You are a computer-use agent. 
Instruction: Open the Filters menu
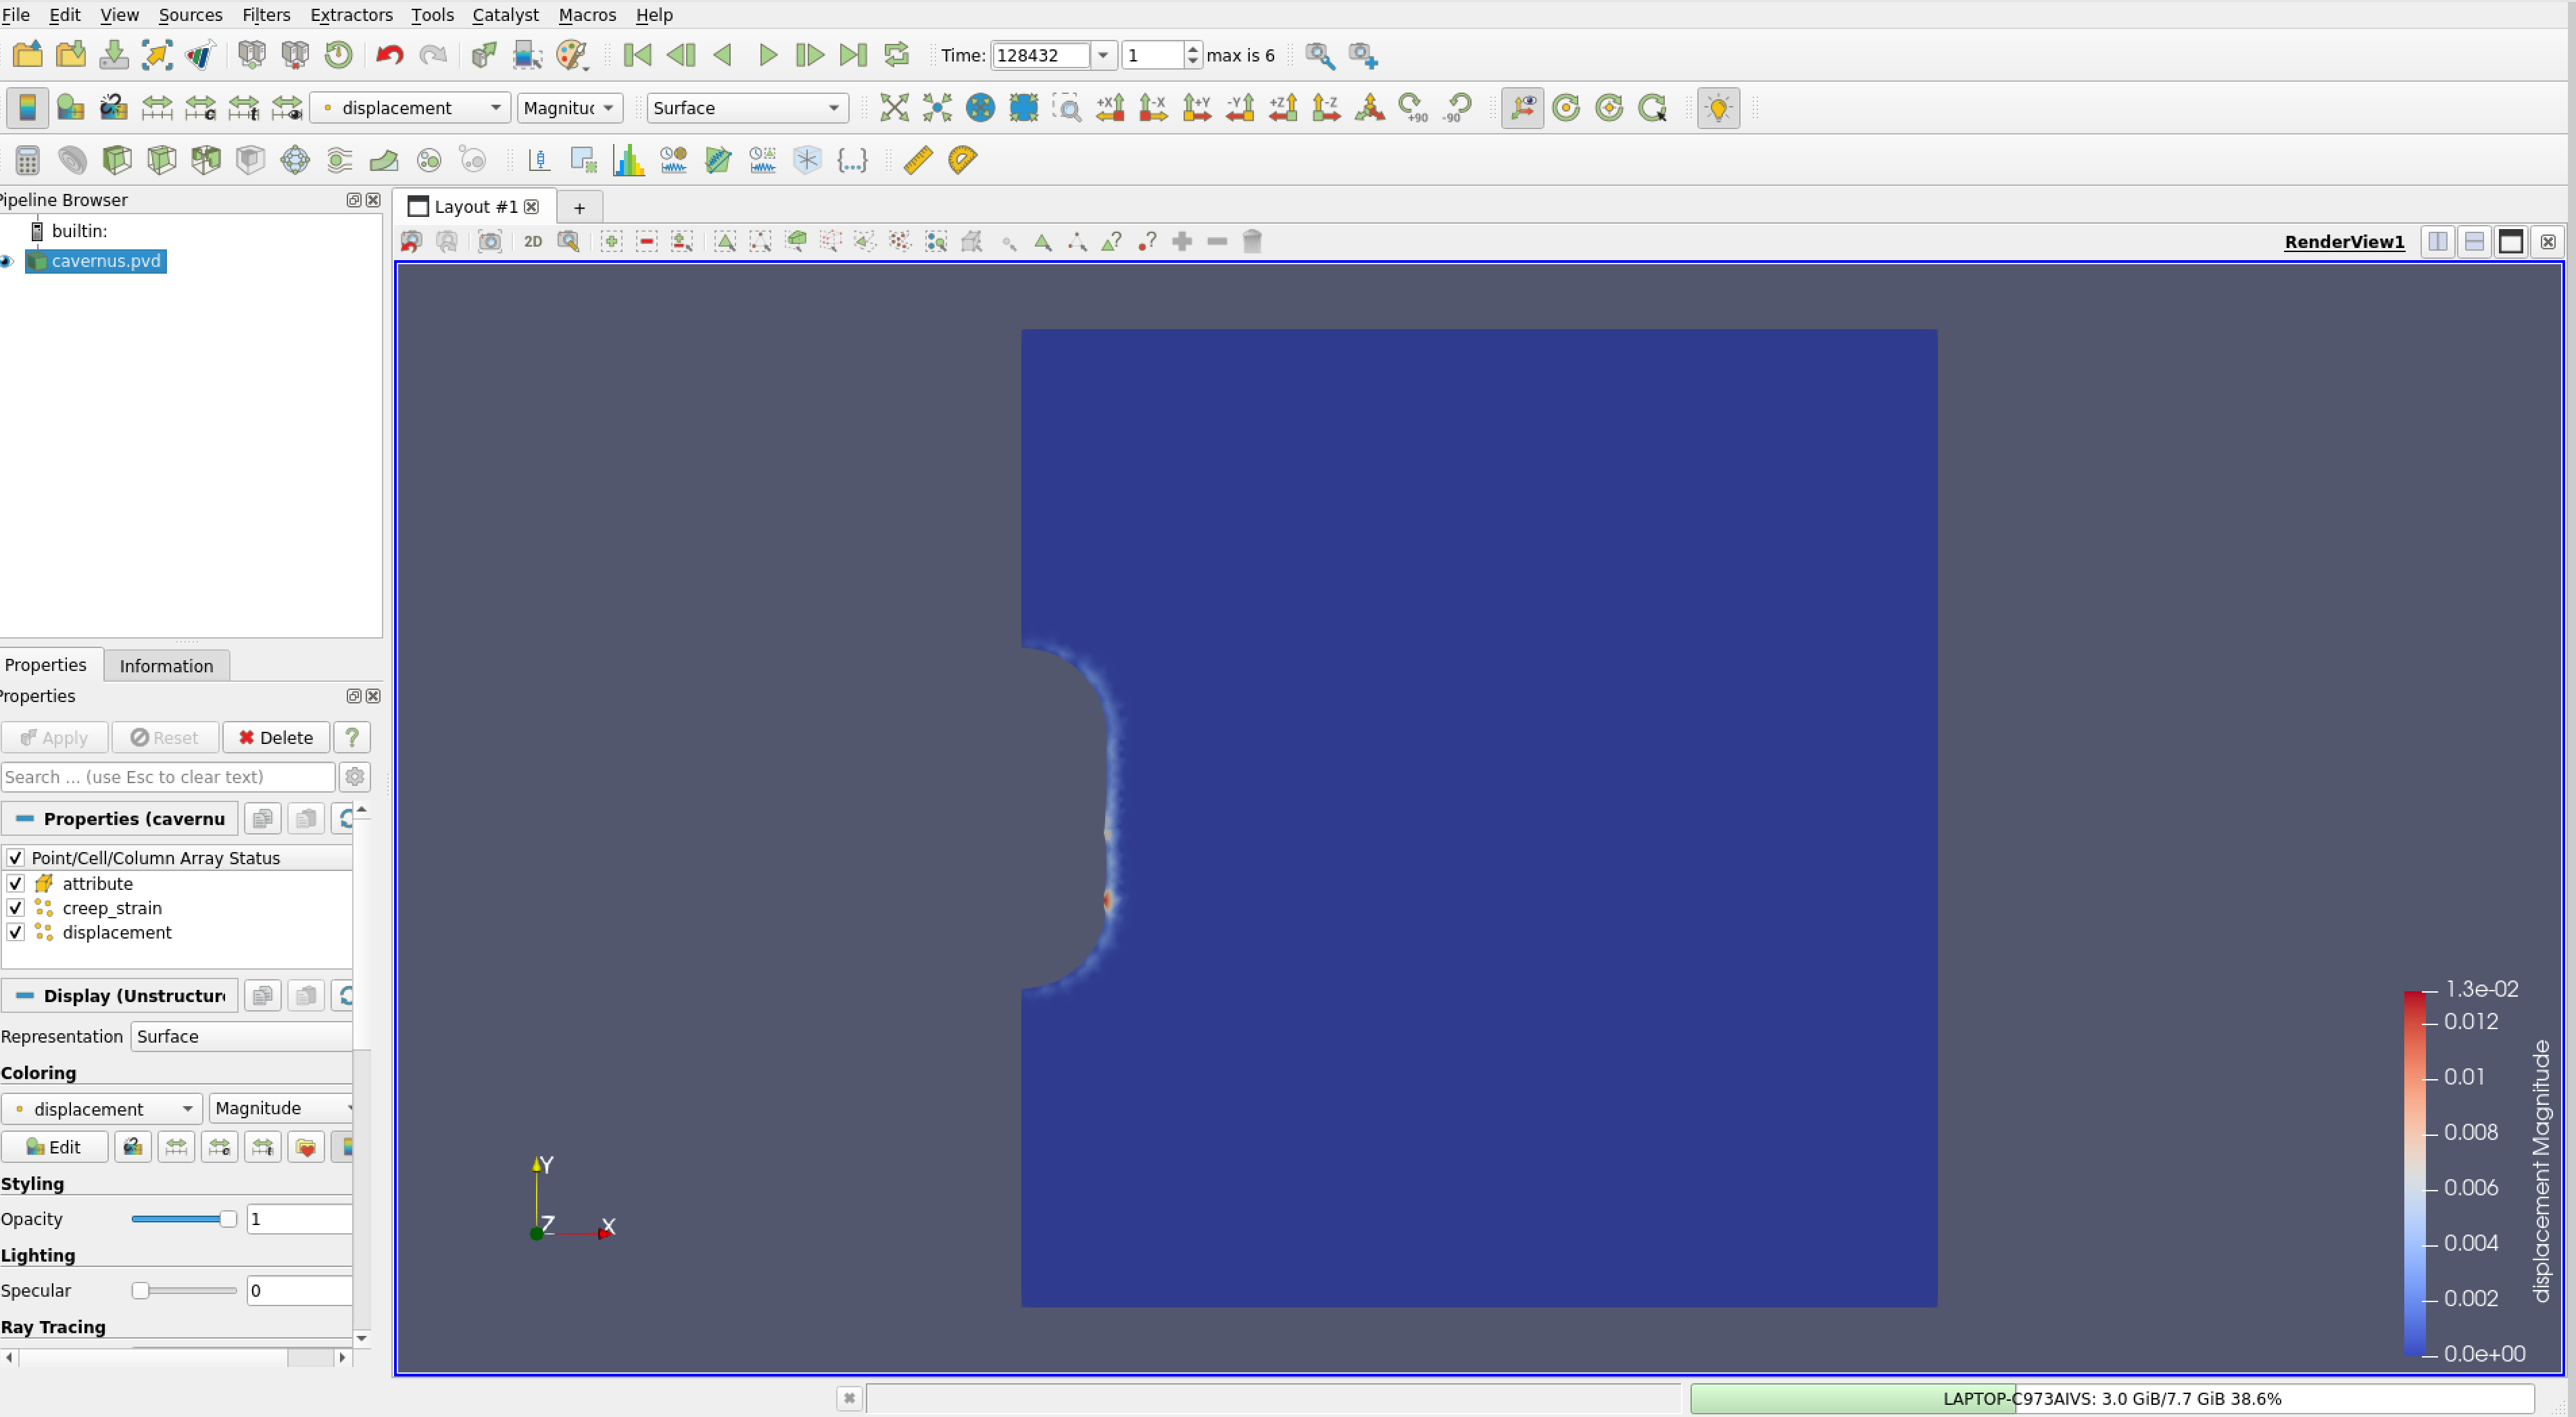[266, 14]
